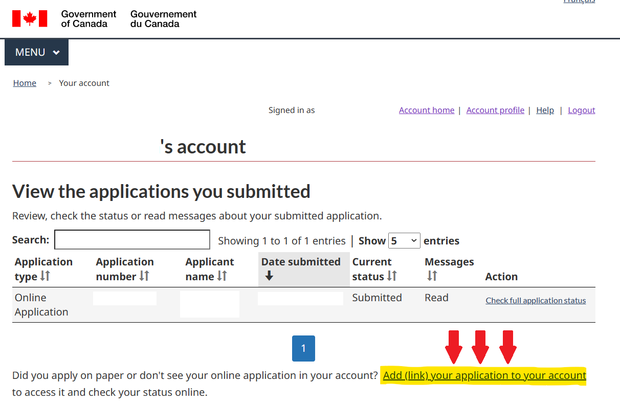
Task: Open Account home link
Action: [427, 110]
